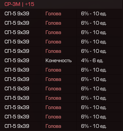Click Голова in the last table row

(53, 126)
